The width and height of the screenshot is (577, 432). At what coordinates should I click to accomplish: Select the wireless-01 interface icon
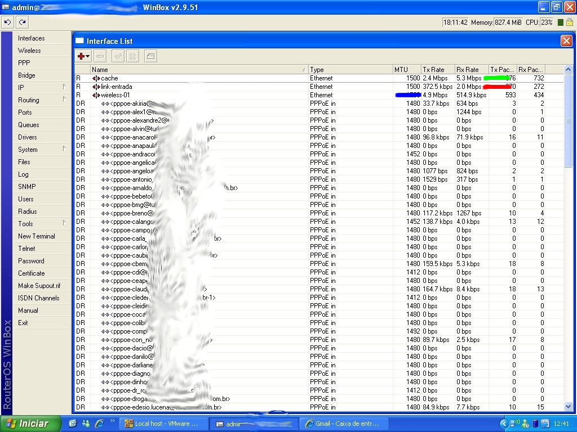click(x=96, y=95)
